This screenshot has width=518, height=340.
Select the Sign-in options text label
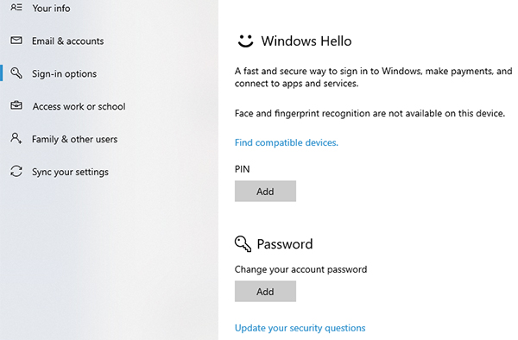coord(64,73)
